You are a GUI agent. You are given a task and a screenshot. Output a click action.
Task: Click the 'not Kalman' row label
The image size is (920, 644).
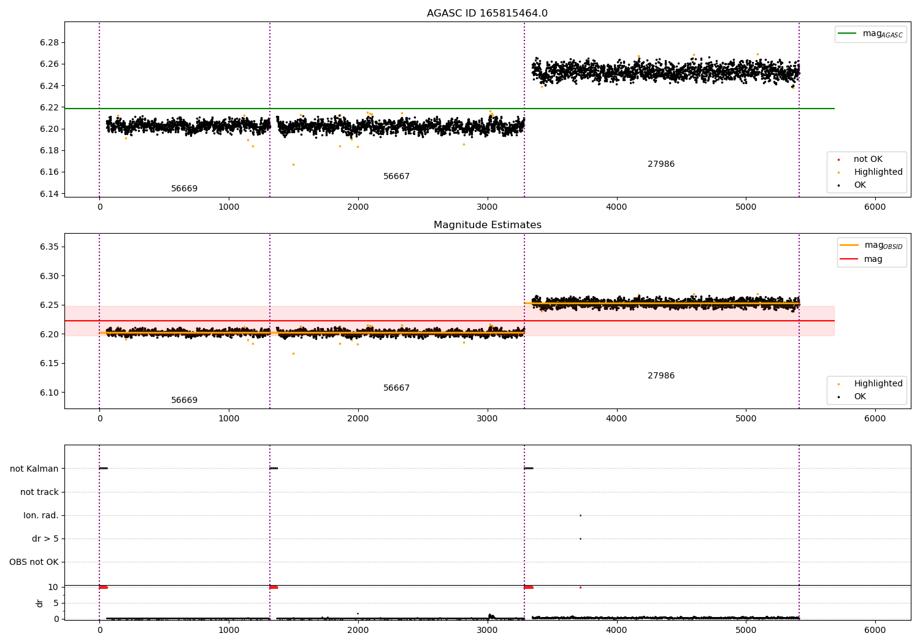pyautogui.click(x=34, y=469)
